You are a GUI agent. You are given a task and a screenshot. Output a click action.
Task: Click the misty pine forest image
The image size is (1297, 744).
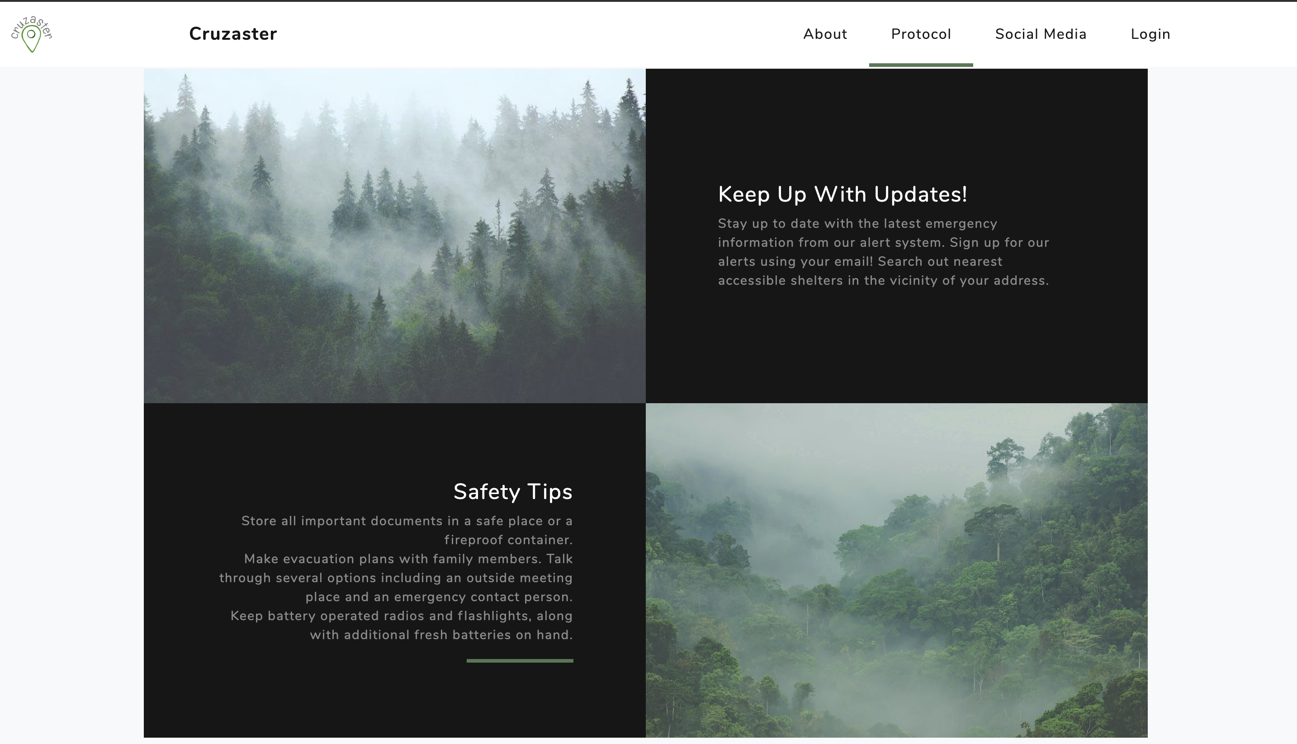coord(394,235)
